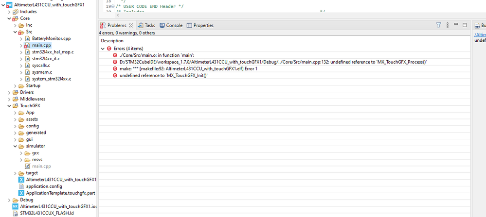Expand the Drivers folder
Image resolution: width=486 pixels, height=217 pixels.
click(9, 92)
